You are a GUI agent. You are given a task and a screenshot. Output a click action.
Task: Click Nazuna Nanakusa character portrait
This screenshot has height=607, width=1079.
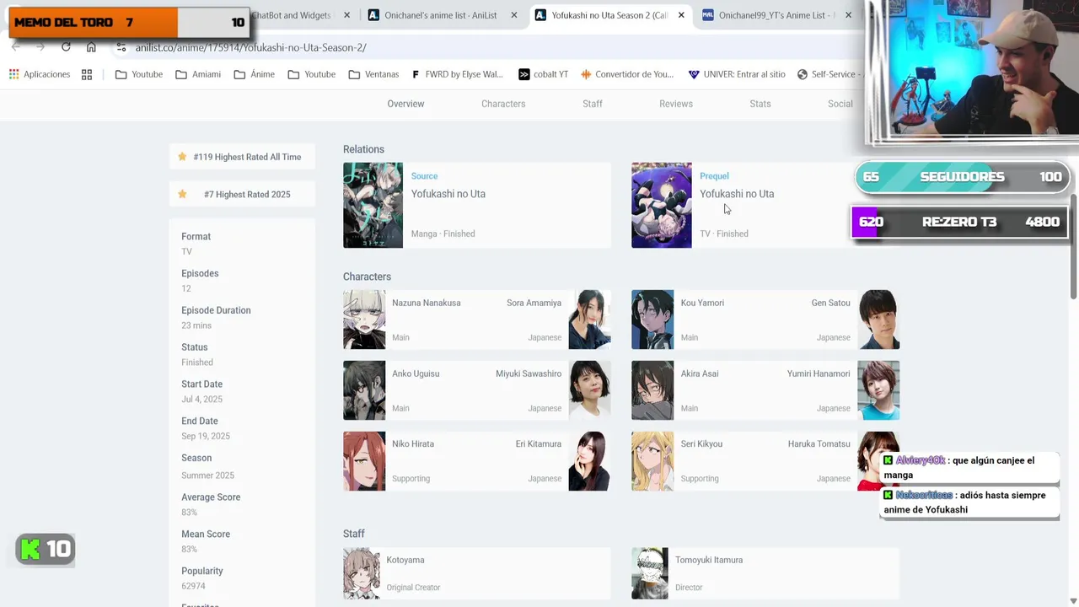(x=364, y=320)
